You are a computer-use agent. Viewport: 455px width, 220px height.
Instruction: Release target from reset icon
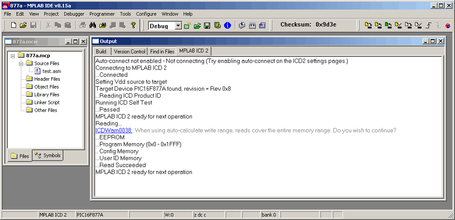tap(429, 26)
